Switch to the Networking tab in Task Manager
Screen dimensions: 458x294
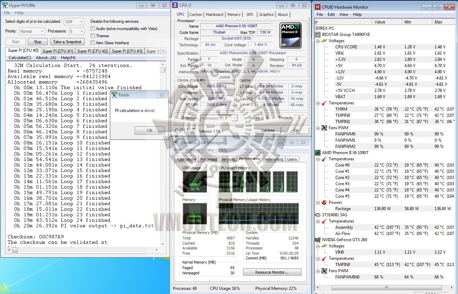(x=274, y=159)
